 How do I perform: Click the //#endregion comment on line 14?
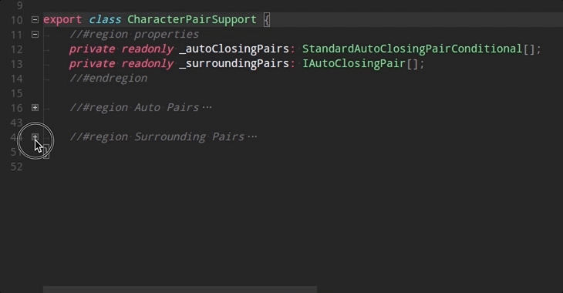pos(109,78)
